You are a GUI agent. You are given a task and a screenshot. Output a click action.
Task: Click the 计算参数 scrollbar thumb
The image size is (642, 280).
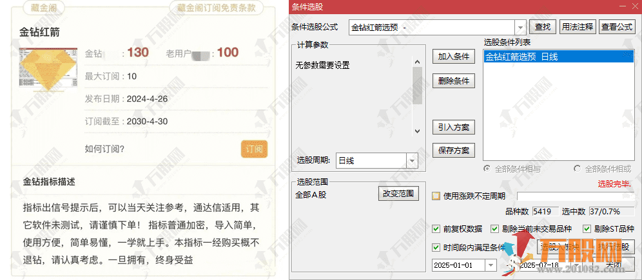(x=417, y=85)
